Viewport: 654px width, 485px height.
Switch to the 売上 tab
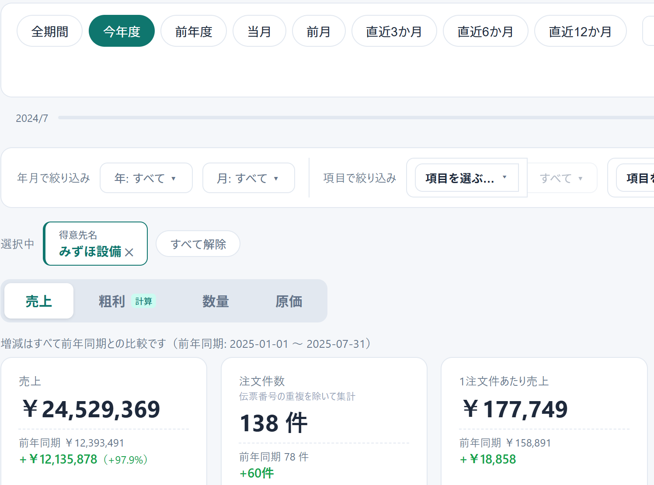(39, 301)
